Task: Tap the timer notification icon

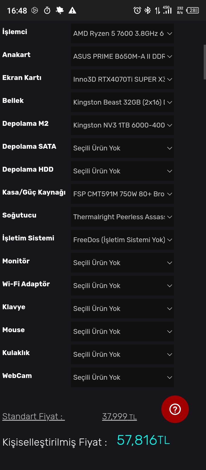Action: click(x=47, y=11)
